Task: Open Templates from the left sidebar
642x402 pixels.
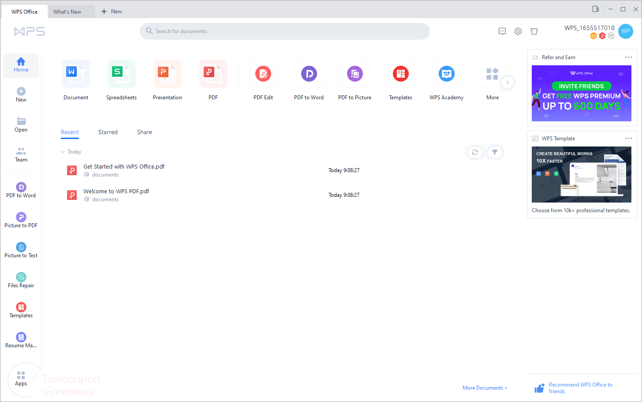Action: pos(21,310)
